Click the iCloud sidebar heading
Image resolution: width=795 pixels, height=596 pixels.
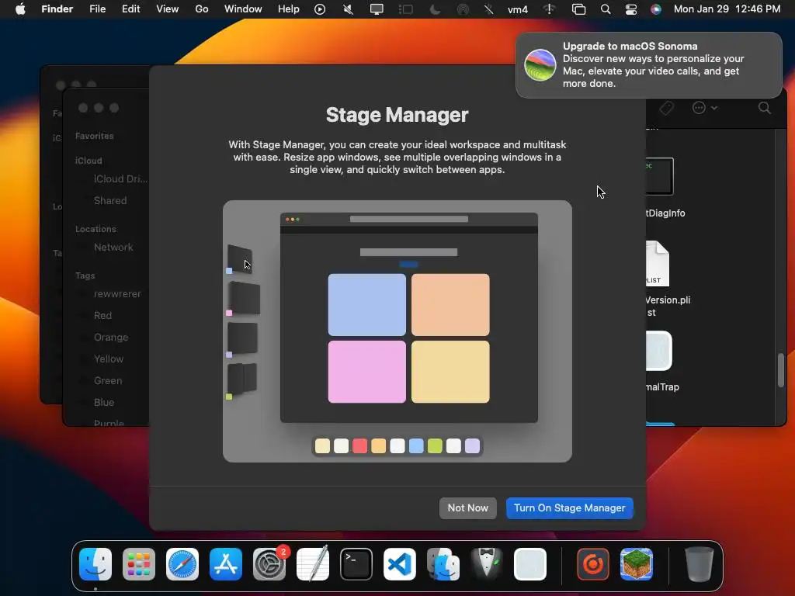click(89, 161)
